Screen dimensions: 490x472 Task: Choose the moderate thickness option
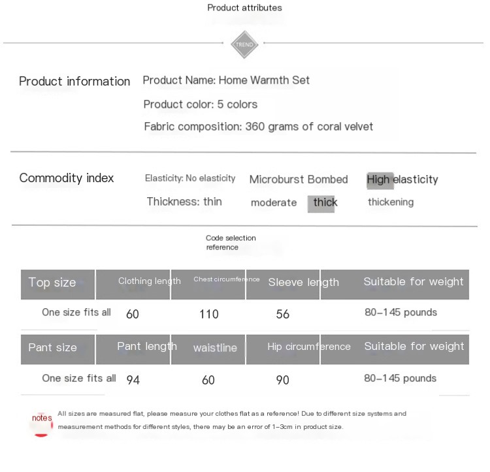(274, 202)
